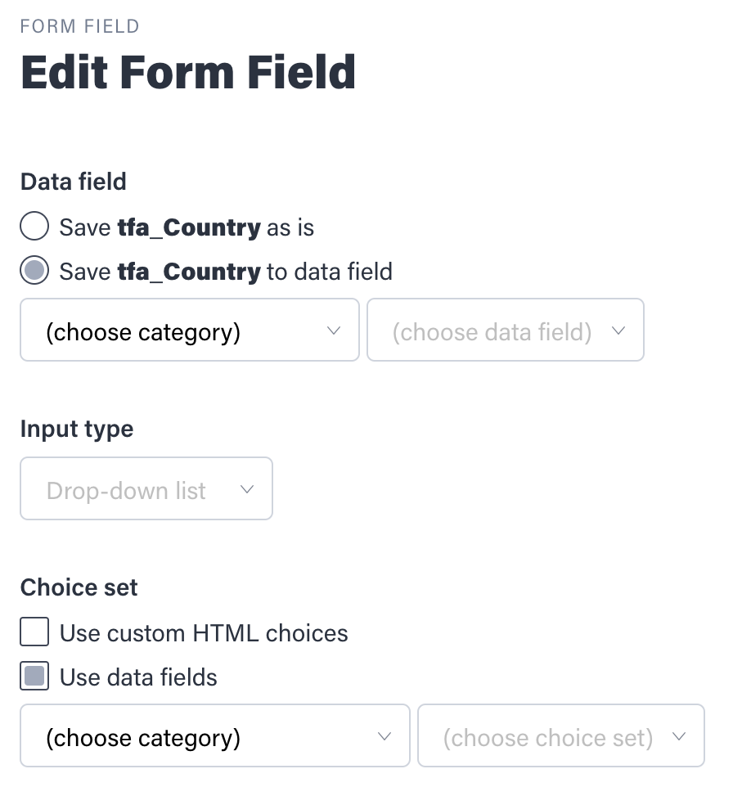Viewport: 733px width, 805px height.
Task: Enable Use custom HTML choices
Action: tap(34, 632)
